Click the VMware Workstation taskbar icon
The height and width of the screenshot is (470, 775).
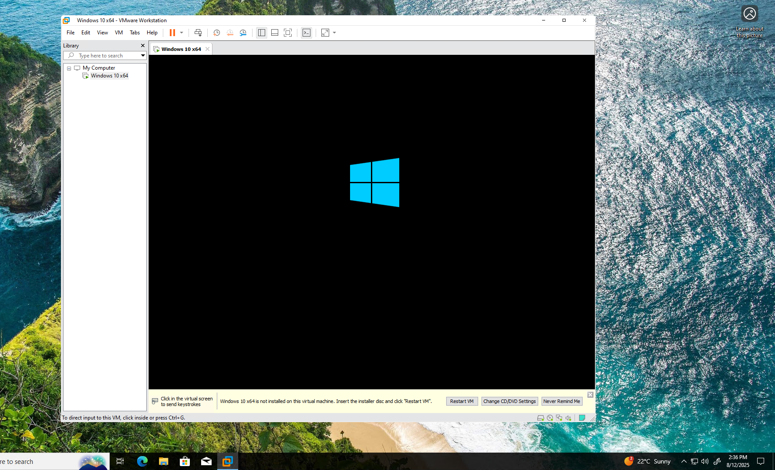tap(228, 461)
